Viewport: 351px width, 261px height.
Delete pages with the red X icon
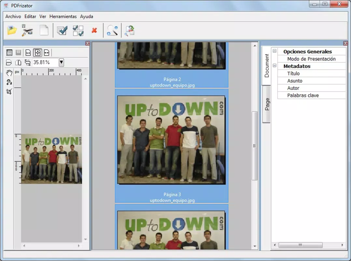coord(94,30)
